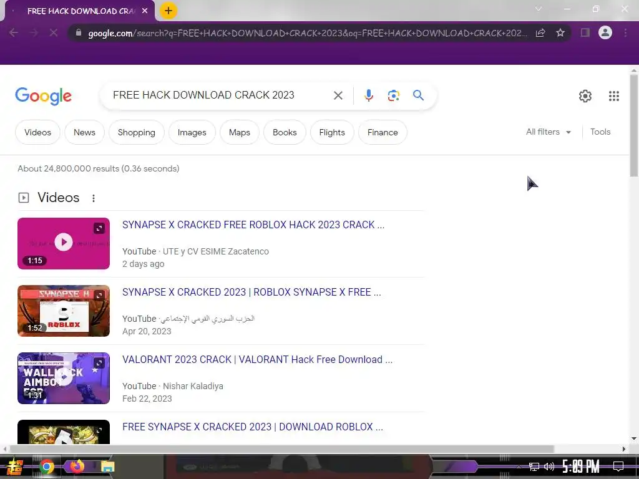
Task: Open a new Chrome tab
Action: tap(168, 11)
